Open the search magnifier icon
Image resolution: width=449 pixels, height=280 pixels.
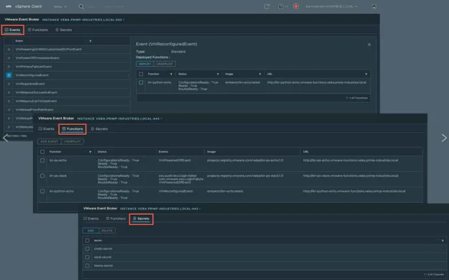coord(81,6)
